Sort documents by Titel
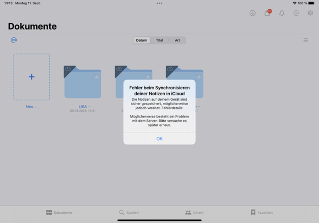The image size is (319, 223). (159, 40)
